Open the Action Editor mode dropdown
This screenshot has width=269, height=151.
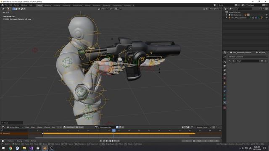point(15,127)
